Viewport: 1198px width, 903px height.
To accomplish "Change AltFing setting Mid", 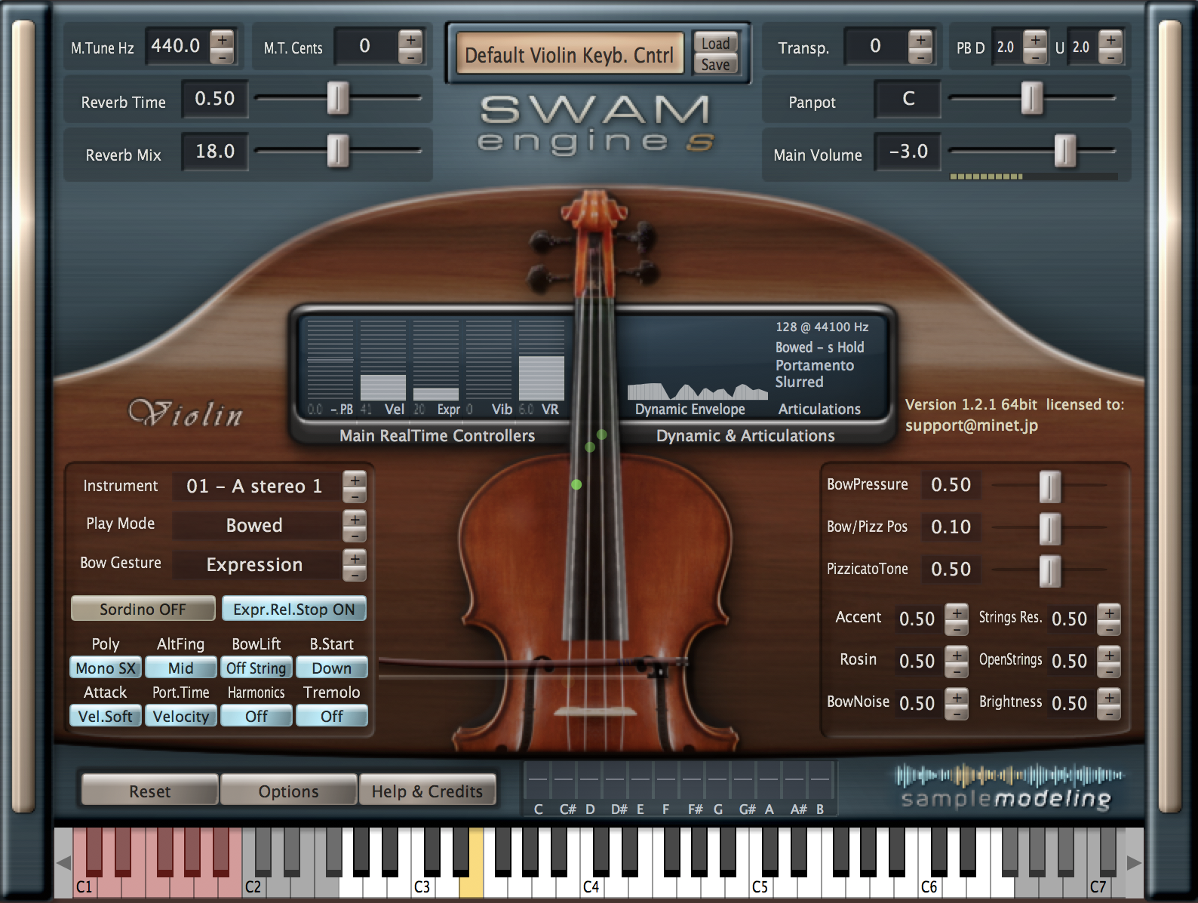I will [181, 668].
